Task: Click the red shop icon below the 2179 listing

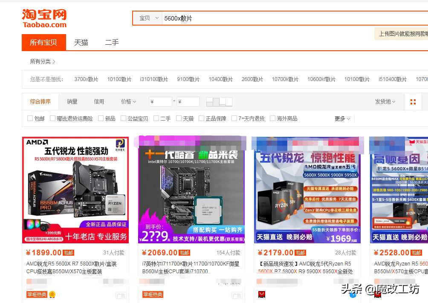Action: pos(262,294)
